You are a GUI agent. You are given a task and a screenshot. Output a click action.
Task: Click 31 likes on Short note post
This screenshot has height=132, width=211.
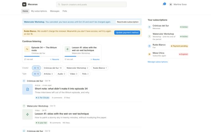67,98
